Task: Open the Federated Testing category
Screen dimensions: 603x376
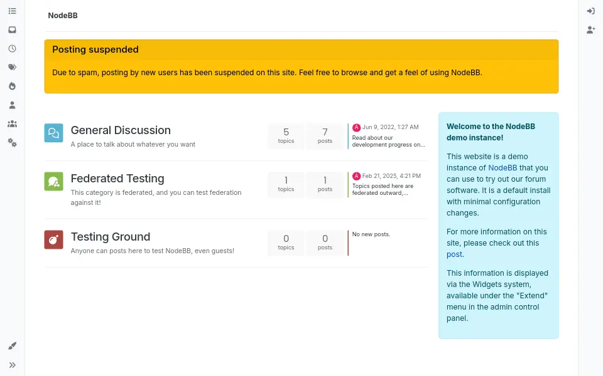Action: click(117, 179)
